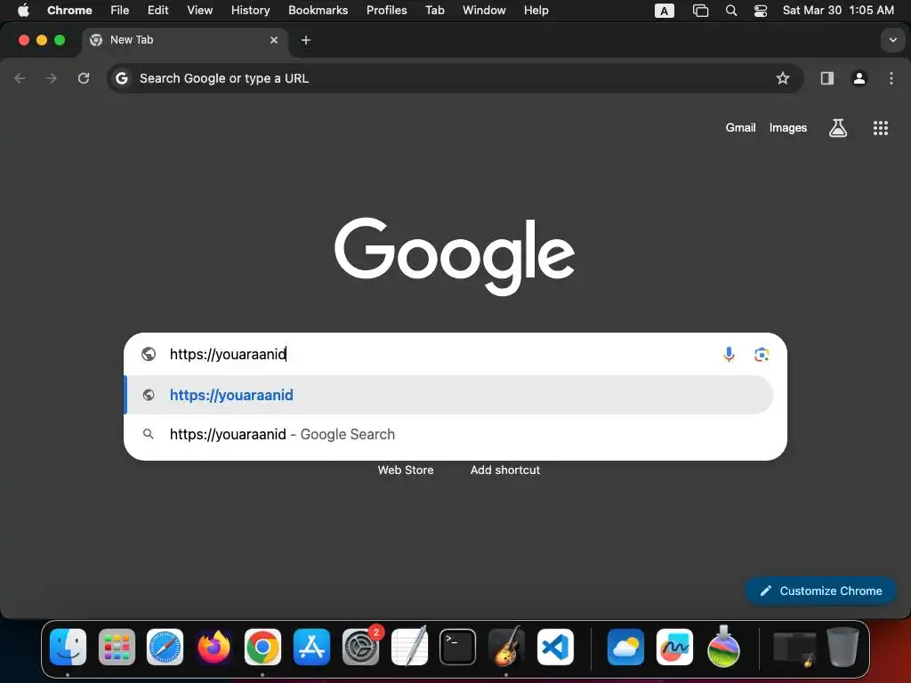Open the Help menu
Screen dimensions: 911x683
point(536,11)
